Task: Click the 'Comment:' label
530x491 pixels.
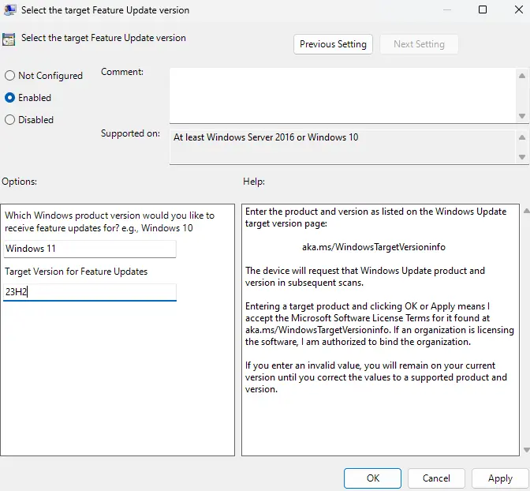Action: tap(122, 72)
